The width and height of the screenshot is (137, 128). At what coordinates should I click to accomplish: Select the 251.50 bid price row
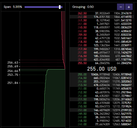(102, 99)
